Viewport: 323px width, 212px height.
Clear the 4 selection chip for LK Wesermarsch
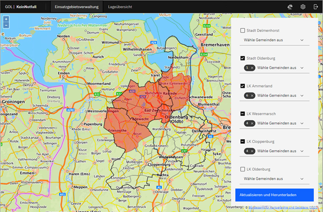point(252,123)
